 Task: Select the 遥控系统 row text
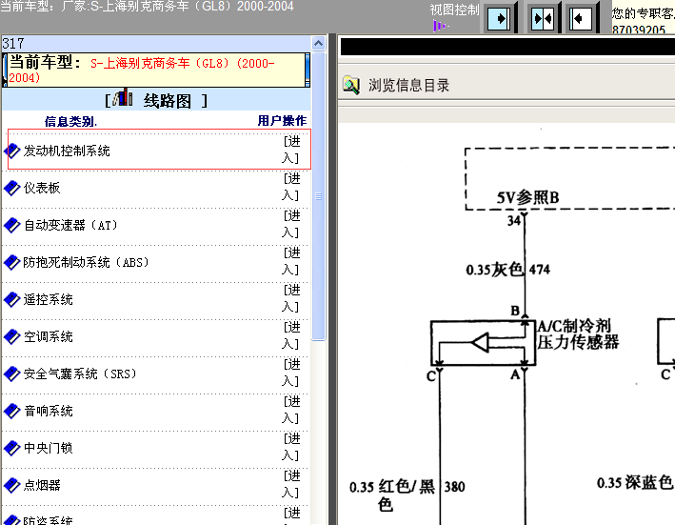pyautogui.click(x=49, y=299)
